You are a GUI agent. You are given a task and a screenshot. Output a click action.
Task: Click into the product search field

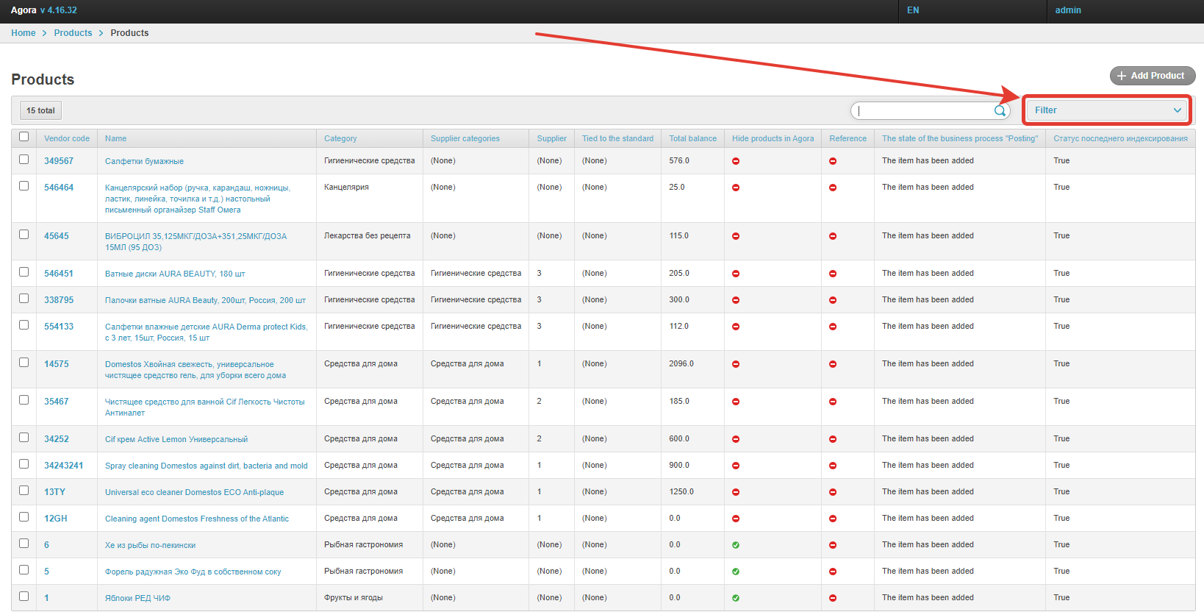[925, 111]
